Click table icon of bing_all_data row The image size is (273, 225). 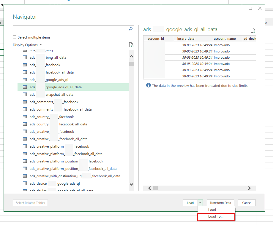pyautogui.click(x=25, y=57)
